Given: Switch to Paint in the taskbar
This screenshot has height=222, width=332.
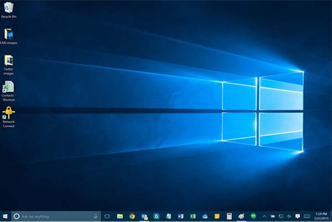Looking at the screenshot, I should [241, 216].
